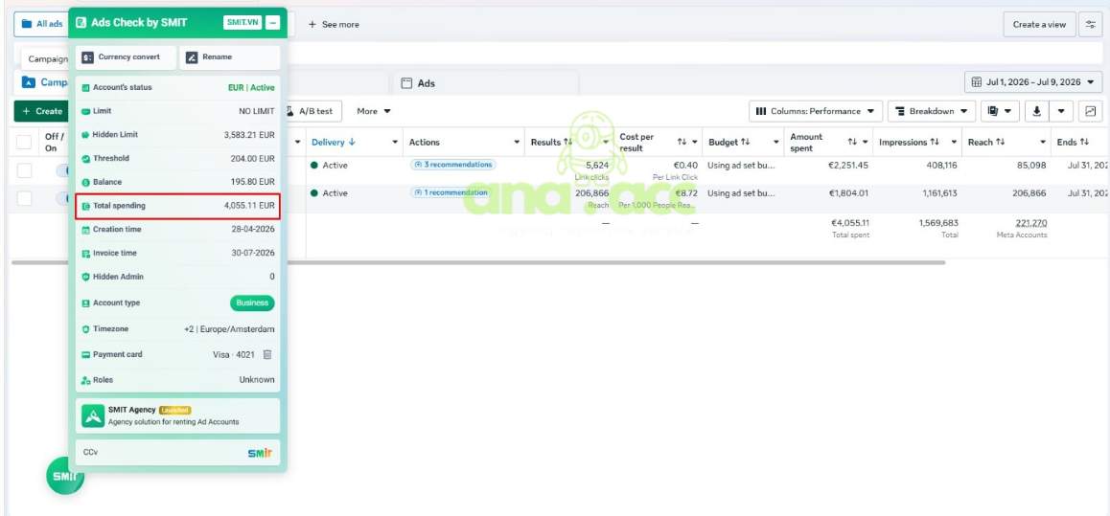Click the SMIT Agency logo icon
The width and height of the screenshot is (1110, 516).
click(93, 415)
